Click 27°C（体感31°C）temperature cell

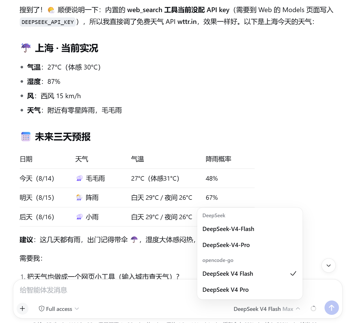pos(155,178)
